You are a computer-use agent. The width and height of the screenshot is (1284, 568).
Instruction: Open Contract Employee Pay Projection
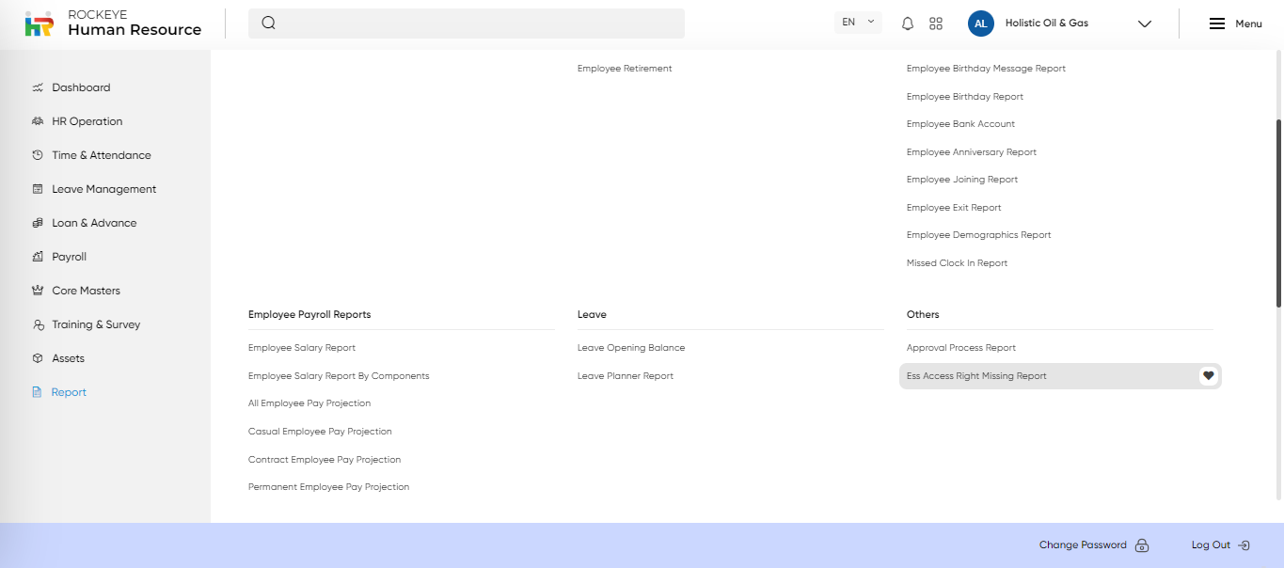click(x=325, y=460)
